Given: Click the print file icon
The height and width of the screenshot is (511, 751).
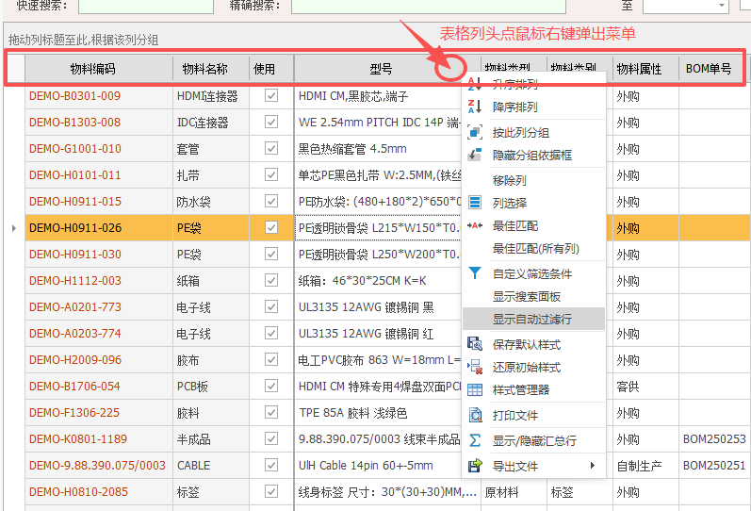Looking at the screenshot, I should tap(475, 415).
